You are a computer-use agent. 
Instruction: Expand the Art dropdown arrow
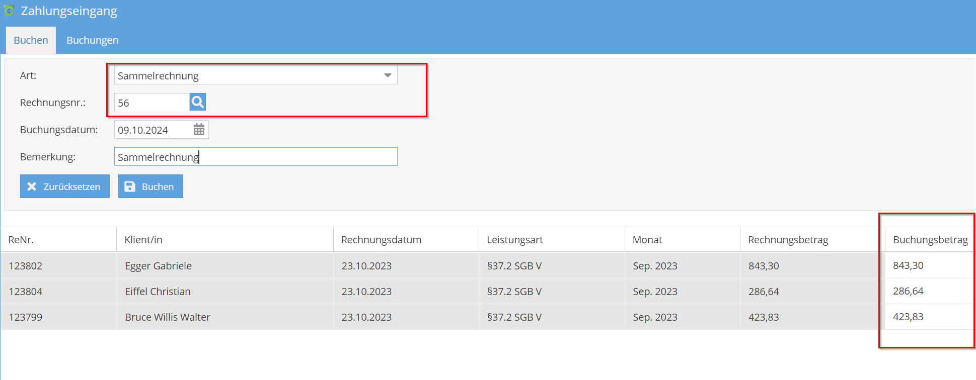(388, 75)
